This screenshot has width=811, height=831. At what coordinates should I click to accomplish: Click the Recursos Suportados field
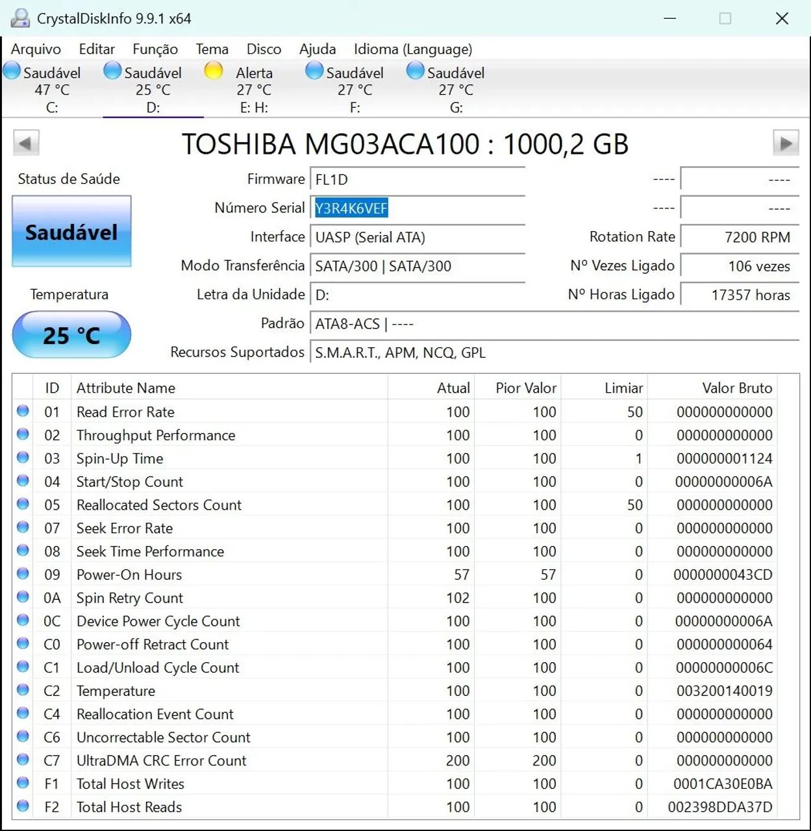coord(555,353)
